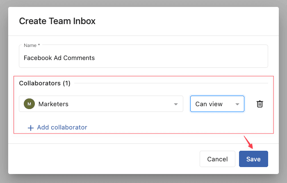Click the Marketers text label
This screenshot has height=183, width=287.
tap(53, 104)
